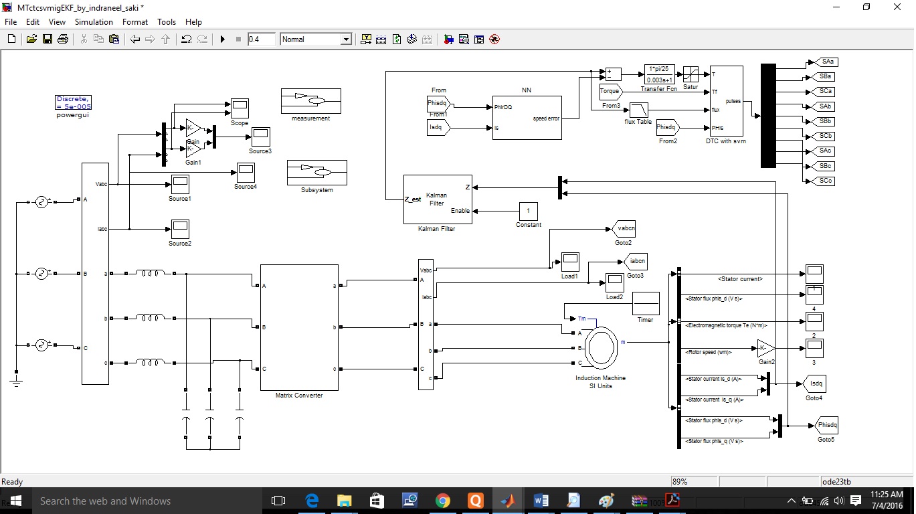Select the Scope block near Gain

pyautogui.click(x=240, y=108)
